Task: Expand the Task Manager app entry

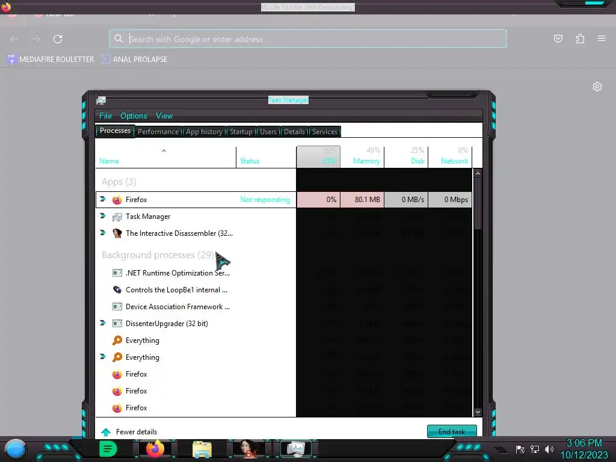Action: [103, 216]
